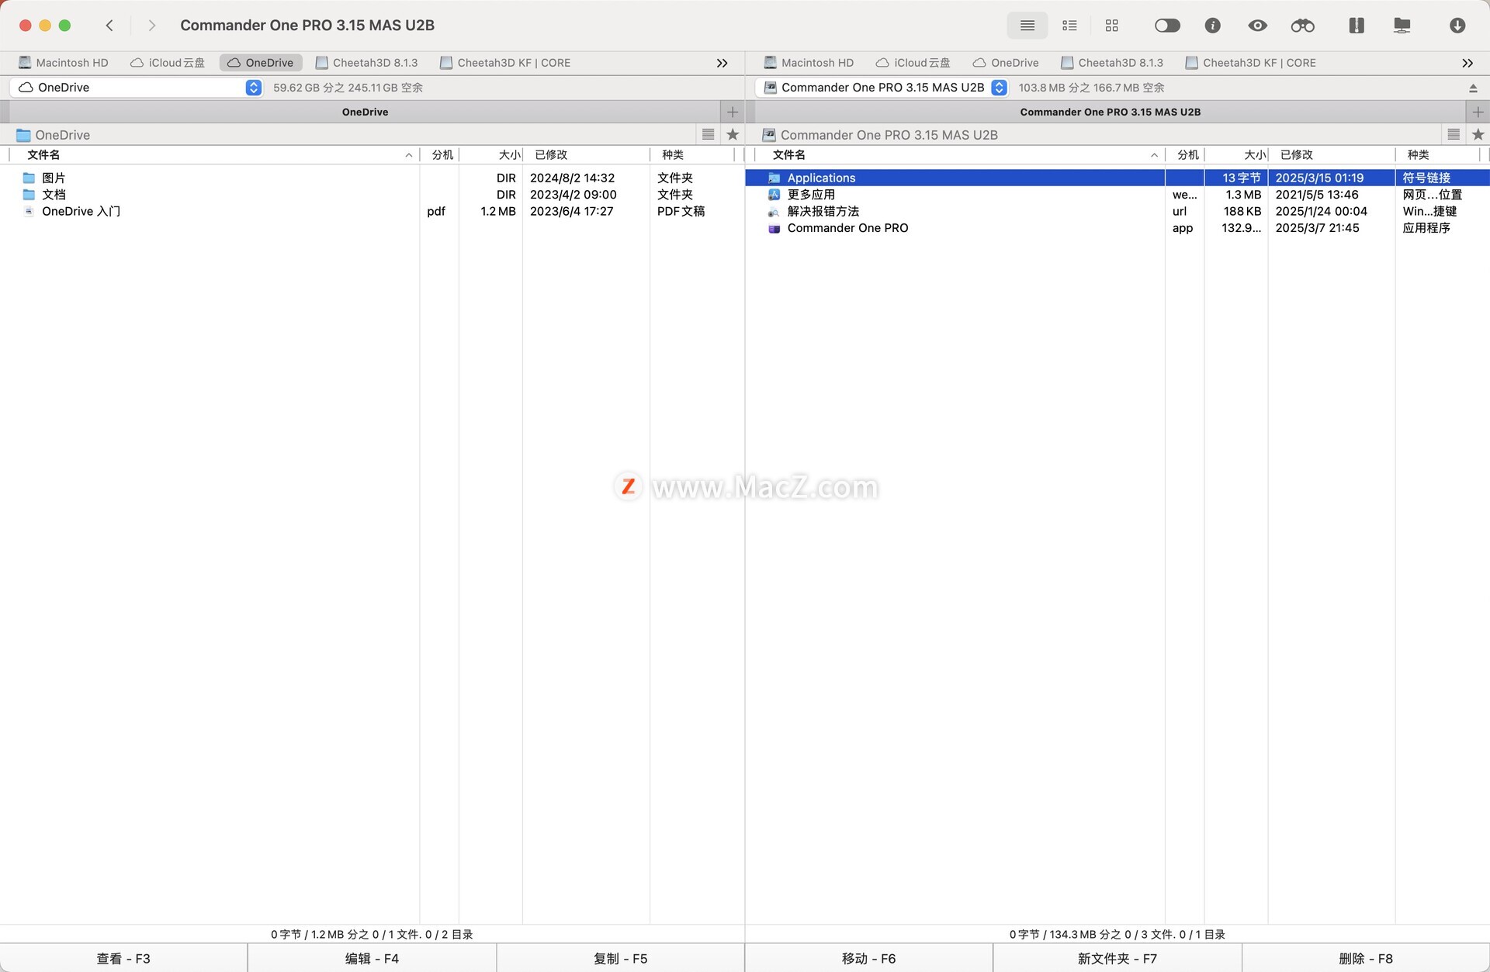Add new tab in right panel

pos(1478,112)
